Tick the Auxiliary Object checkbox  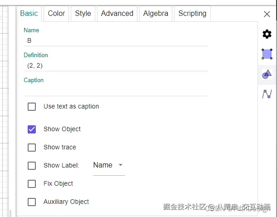[32, 202]
